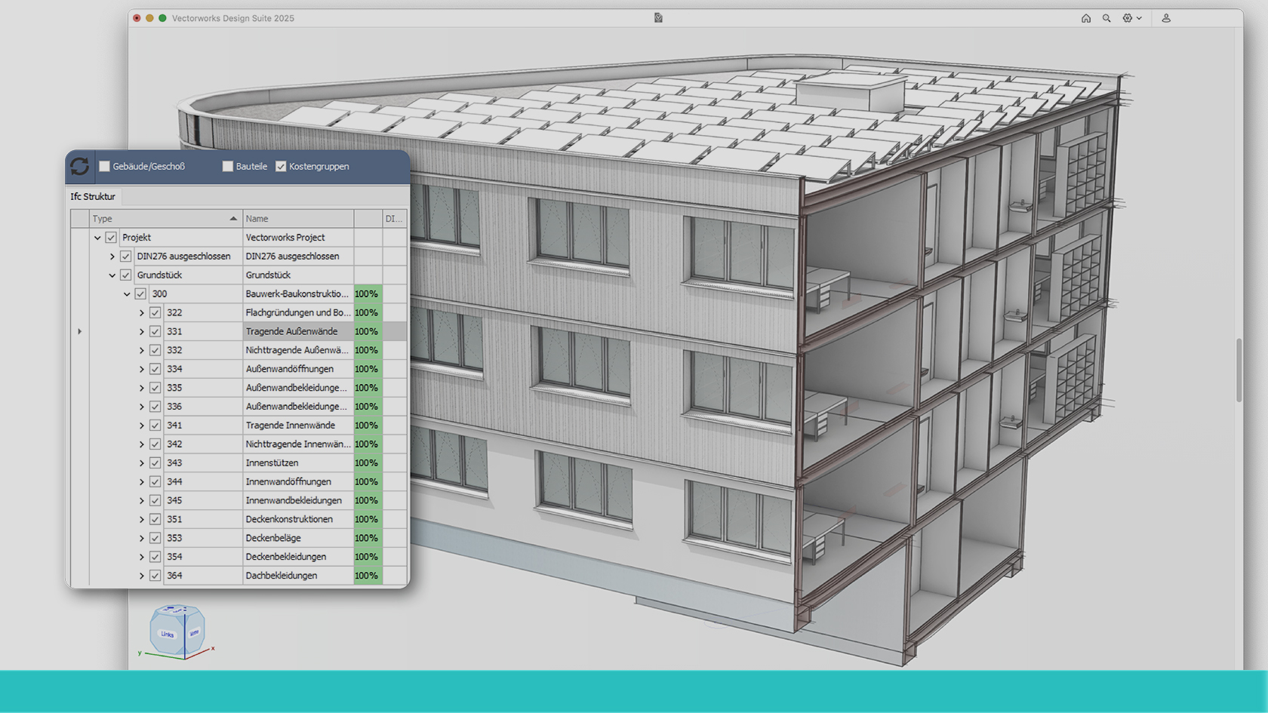The image size is (1268, 713).
Task: Click the Name column header
Action: point(298,219)
